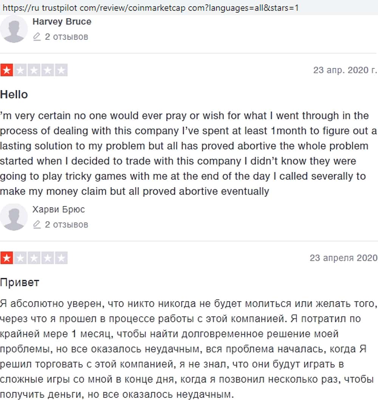
Task: Click the fifth grey star above Hello
Action: tap(61, 70)
